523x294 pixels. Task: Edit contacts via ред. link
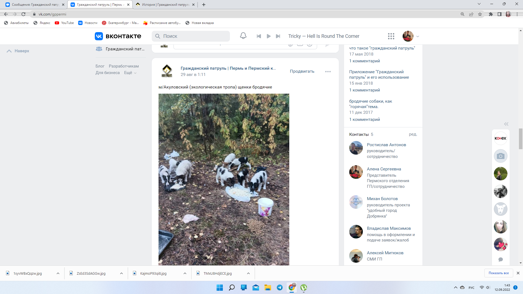click(x=413, y=134)
